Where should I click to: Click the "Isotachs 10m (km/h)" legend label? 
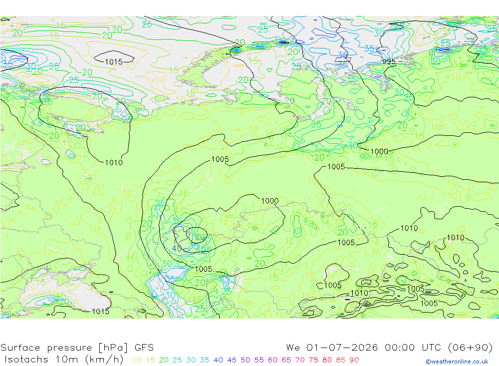click(64, 360)
